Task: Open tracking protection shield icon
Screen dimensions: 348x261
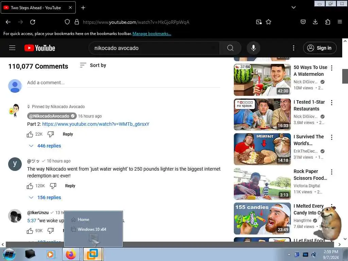Action: 67,22
